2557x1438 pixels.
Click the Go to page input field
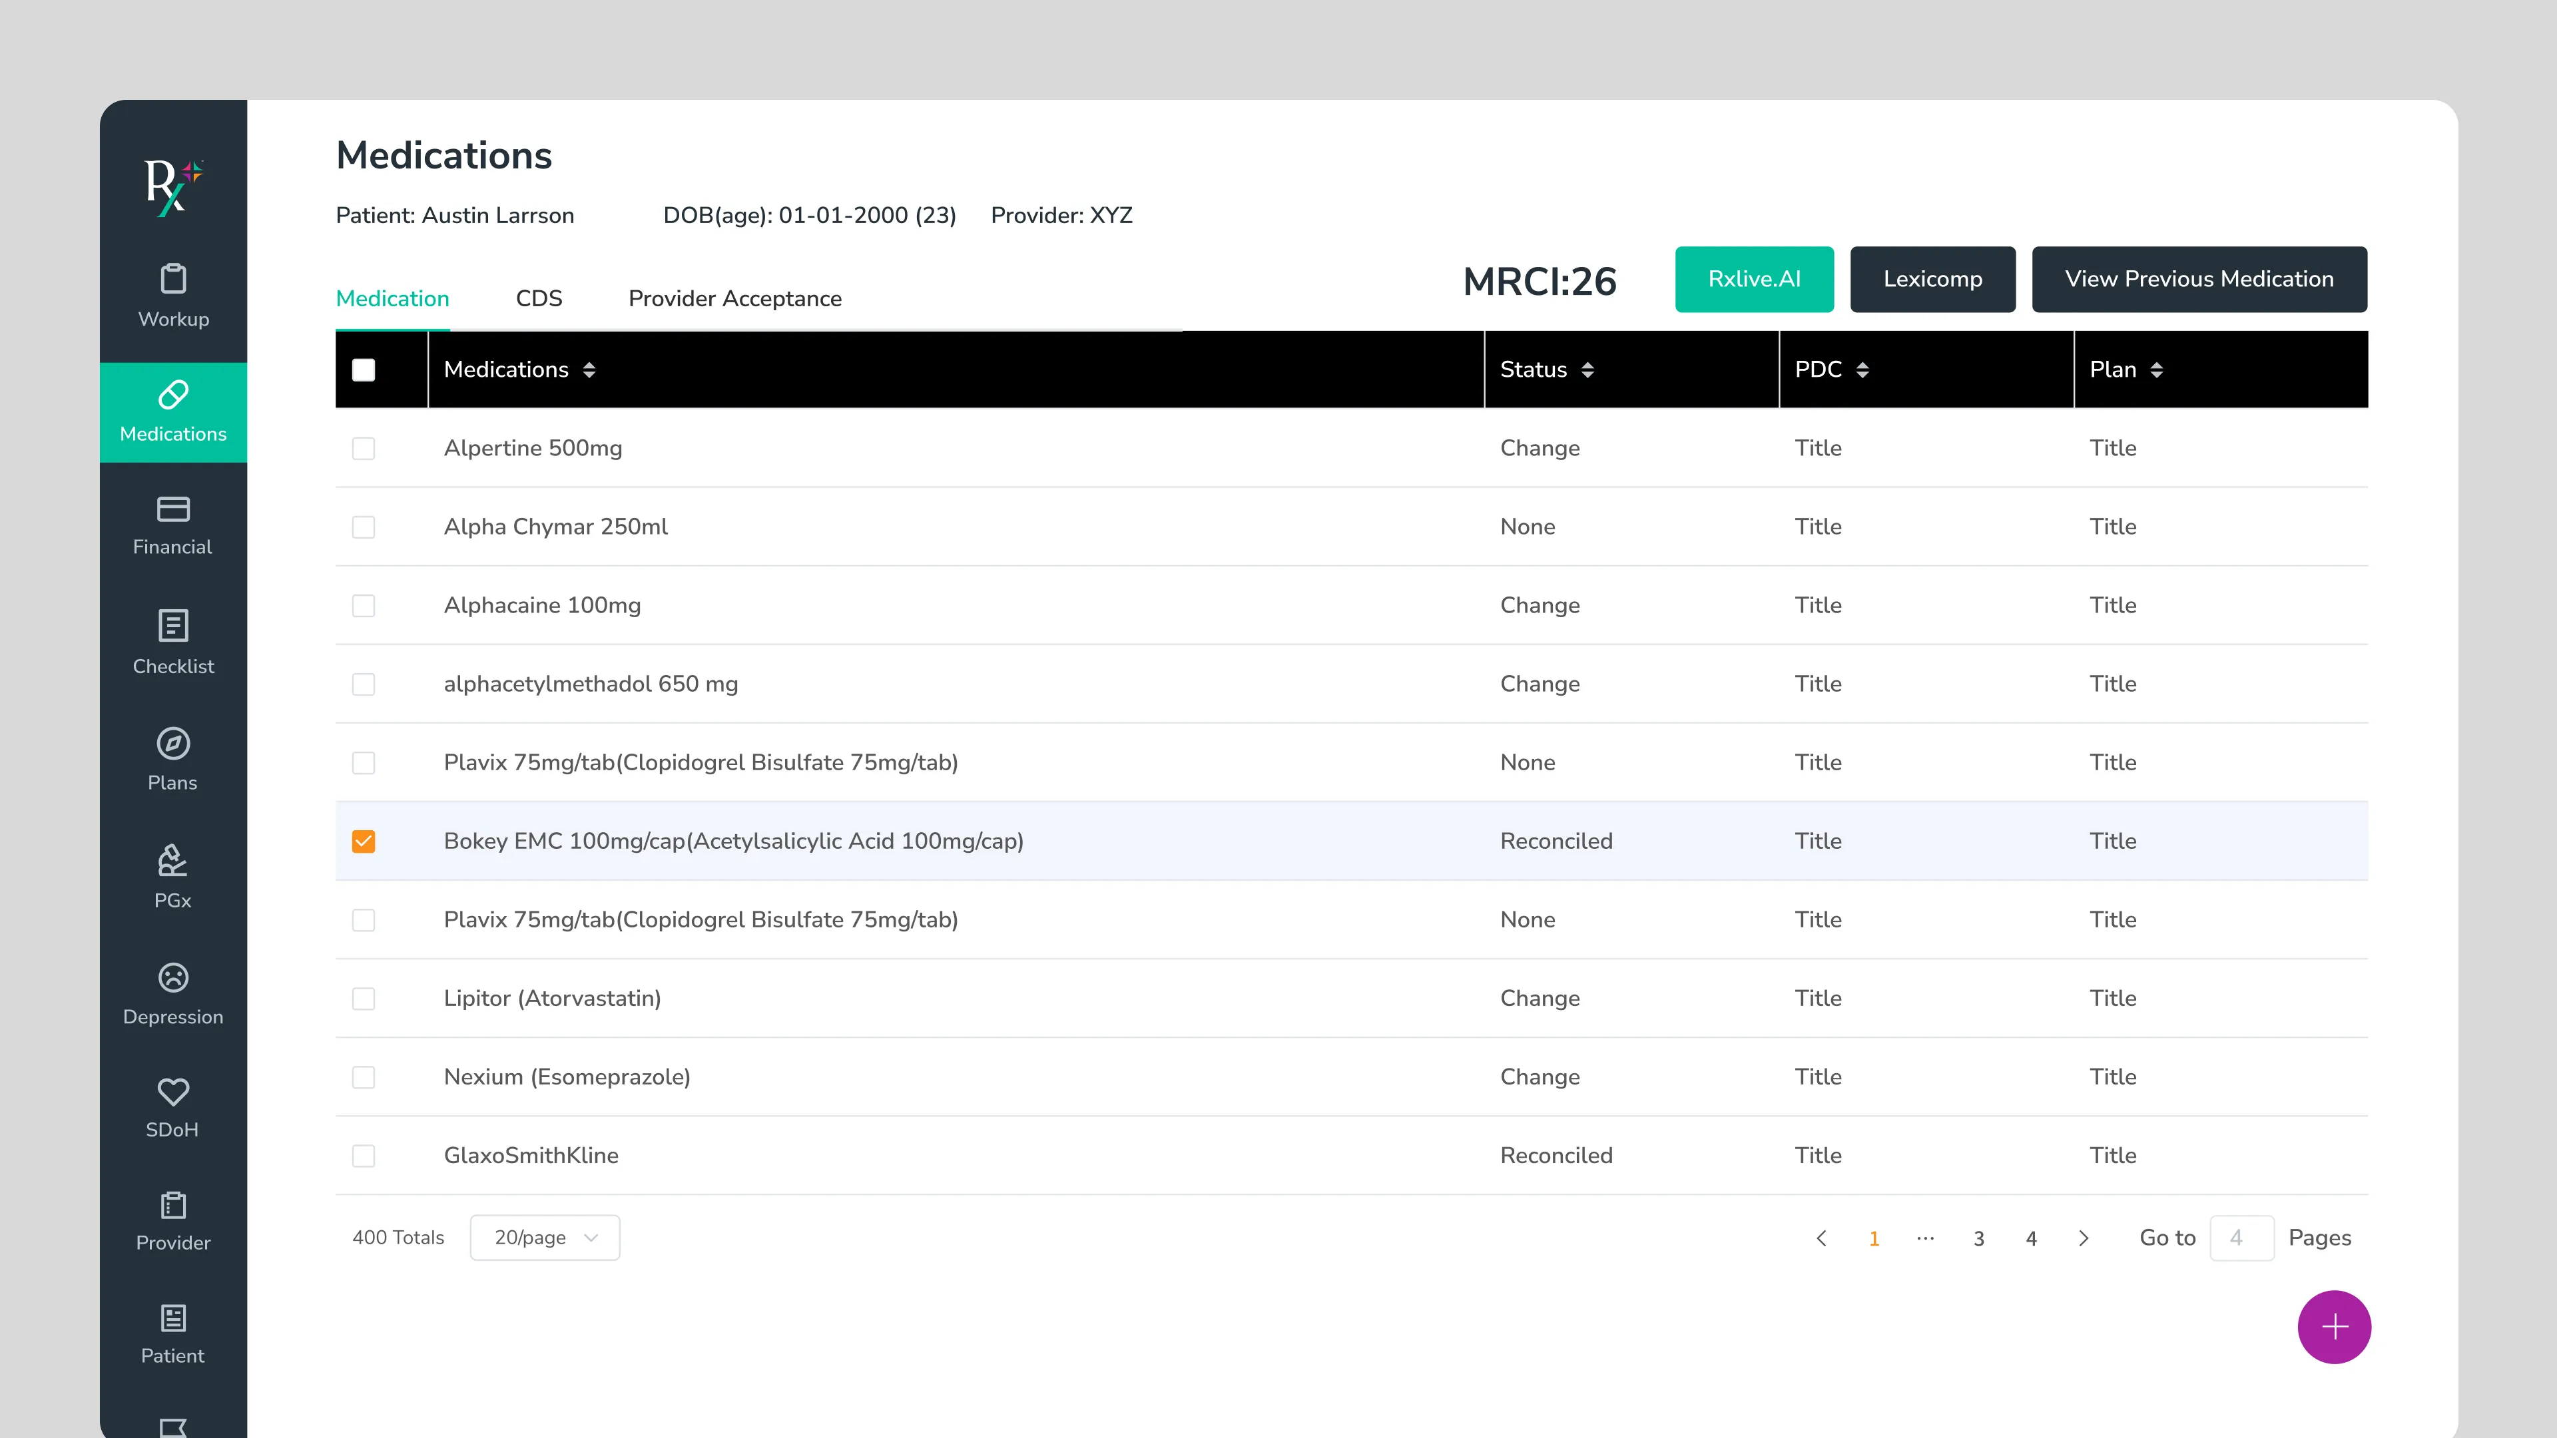point(2241,1238)
